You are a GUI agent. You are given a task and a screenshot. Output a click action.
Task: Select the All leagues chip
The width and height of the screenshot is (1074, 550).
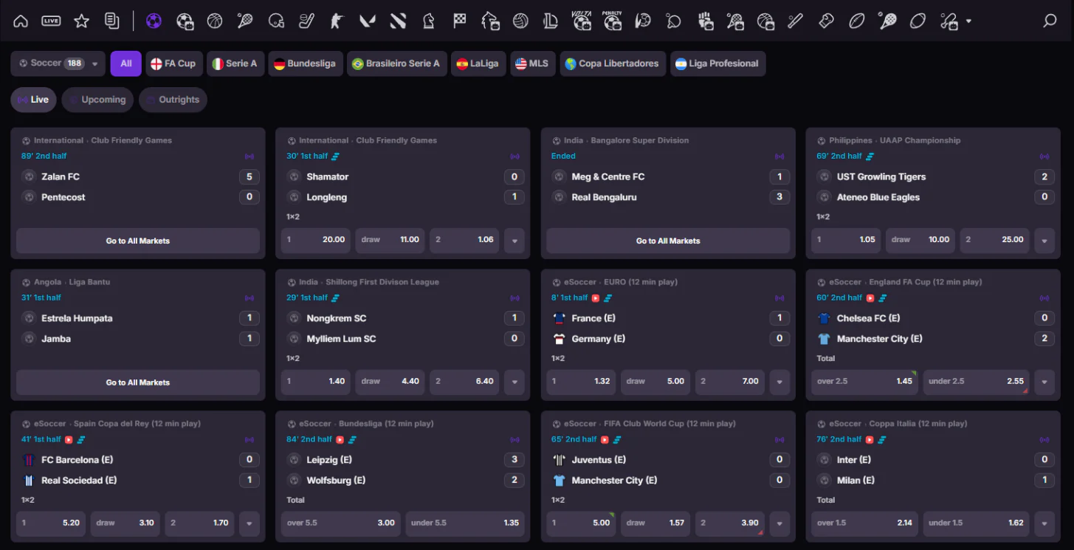126,63
